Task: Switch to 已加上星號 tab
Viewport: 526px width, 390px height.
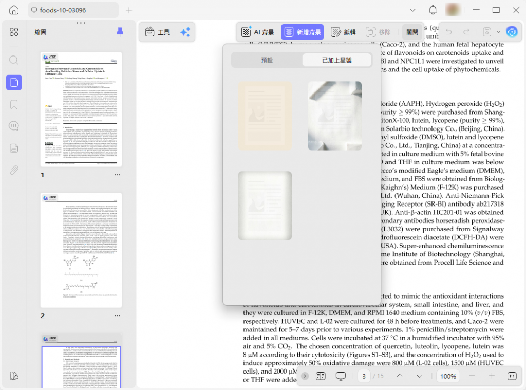Action: (337, 60)
